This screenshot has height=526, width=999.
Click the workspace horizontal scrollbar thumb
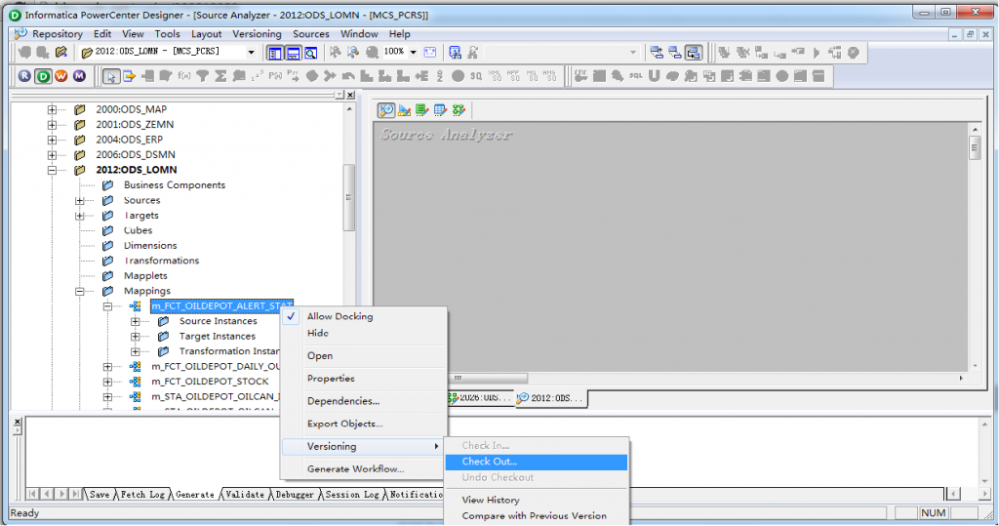point(488,378)
